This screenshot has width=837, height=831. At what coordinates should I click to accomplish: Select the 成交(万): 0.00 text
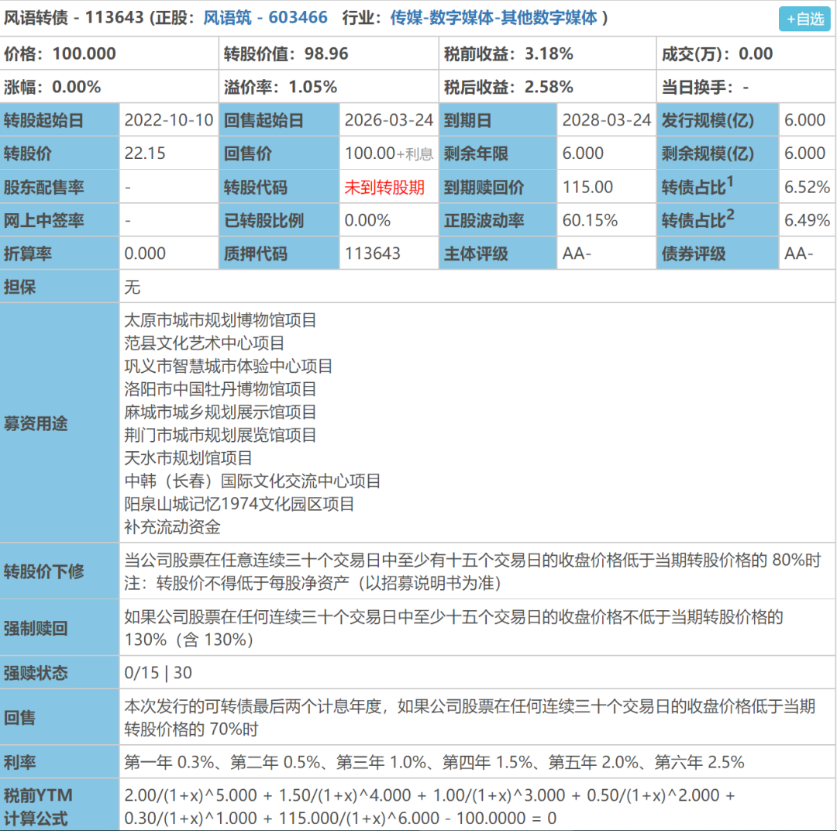coord(718,53)
